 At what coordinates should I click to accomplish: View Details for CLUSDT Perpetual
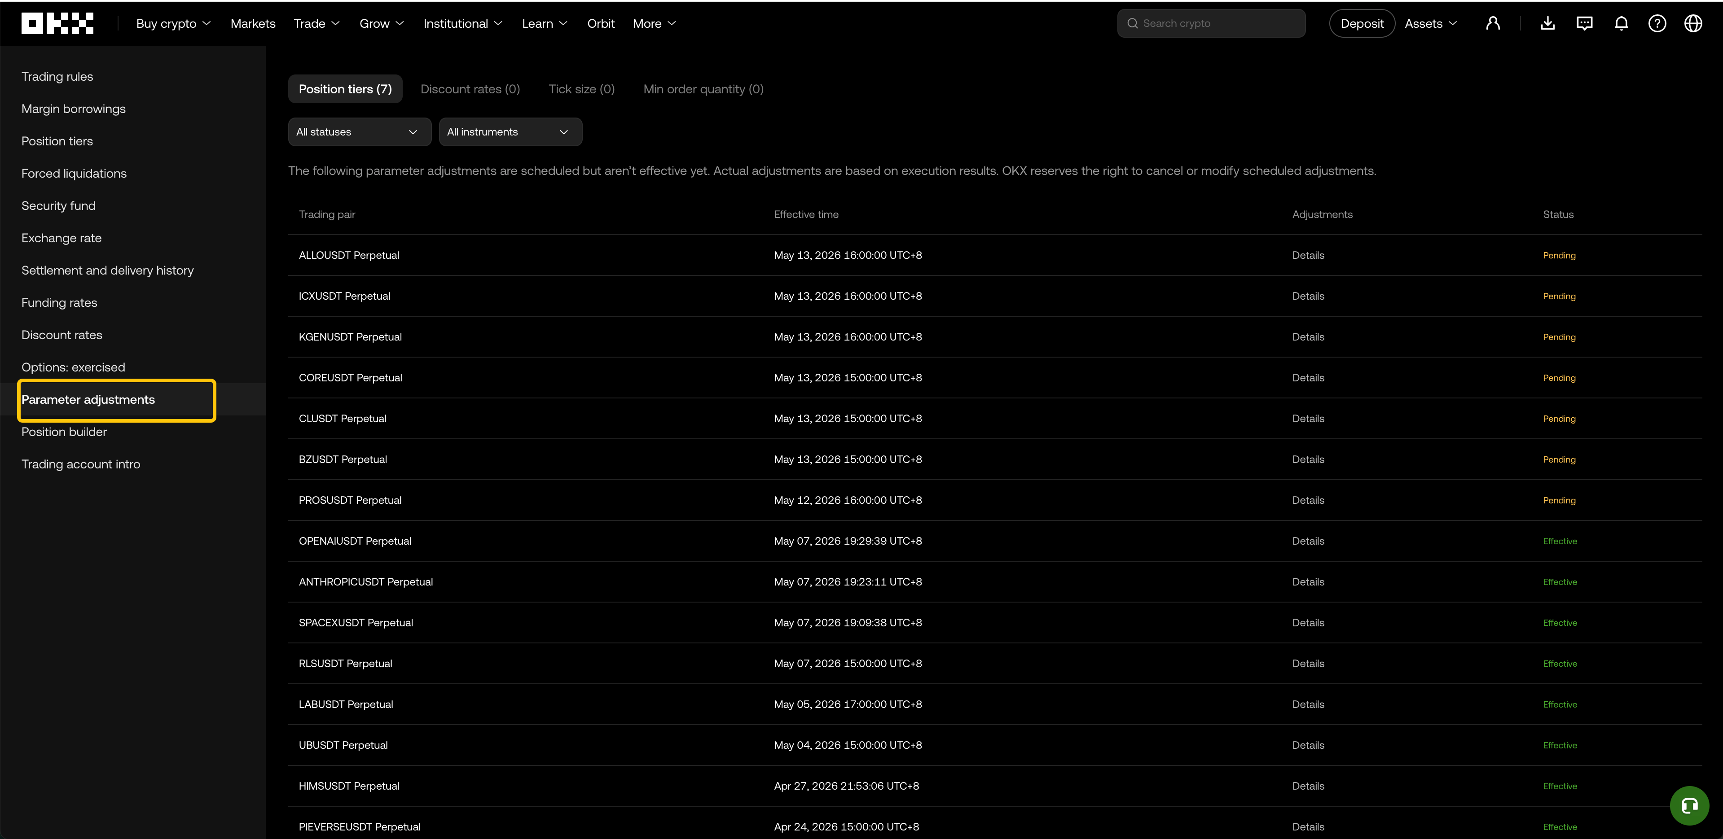point(1308,419)
